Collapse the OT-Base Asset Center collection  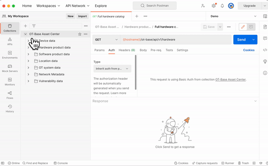pyautogui.click(x=25, y=34)
